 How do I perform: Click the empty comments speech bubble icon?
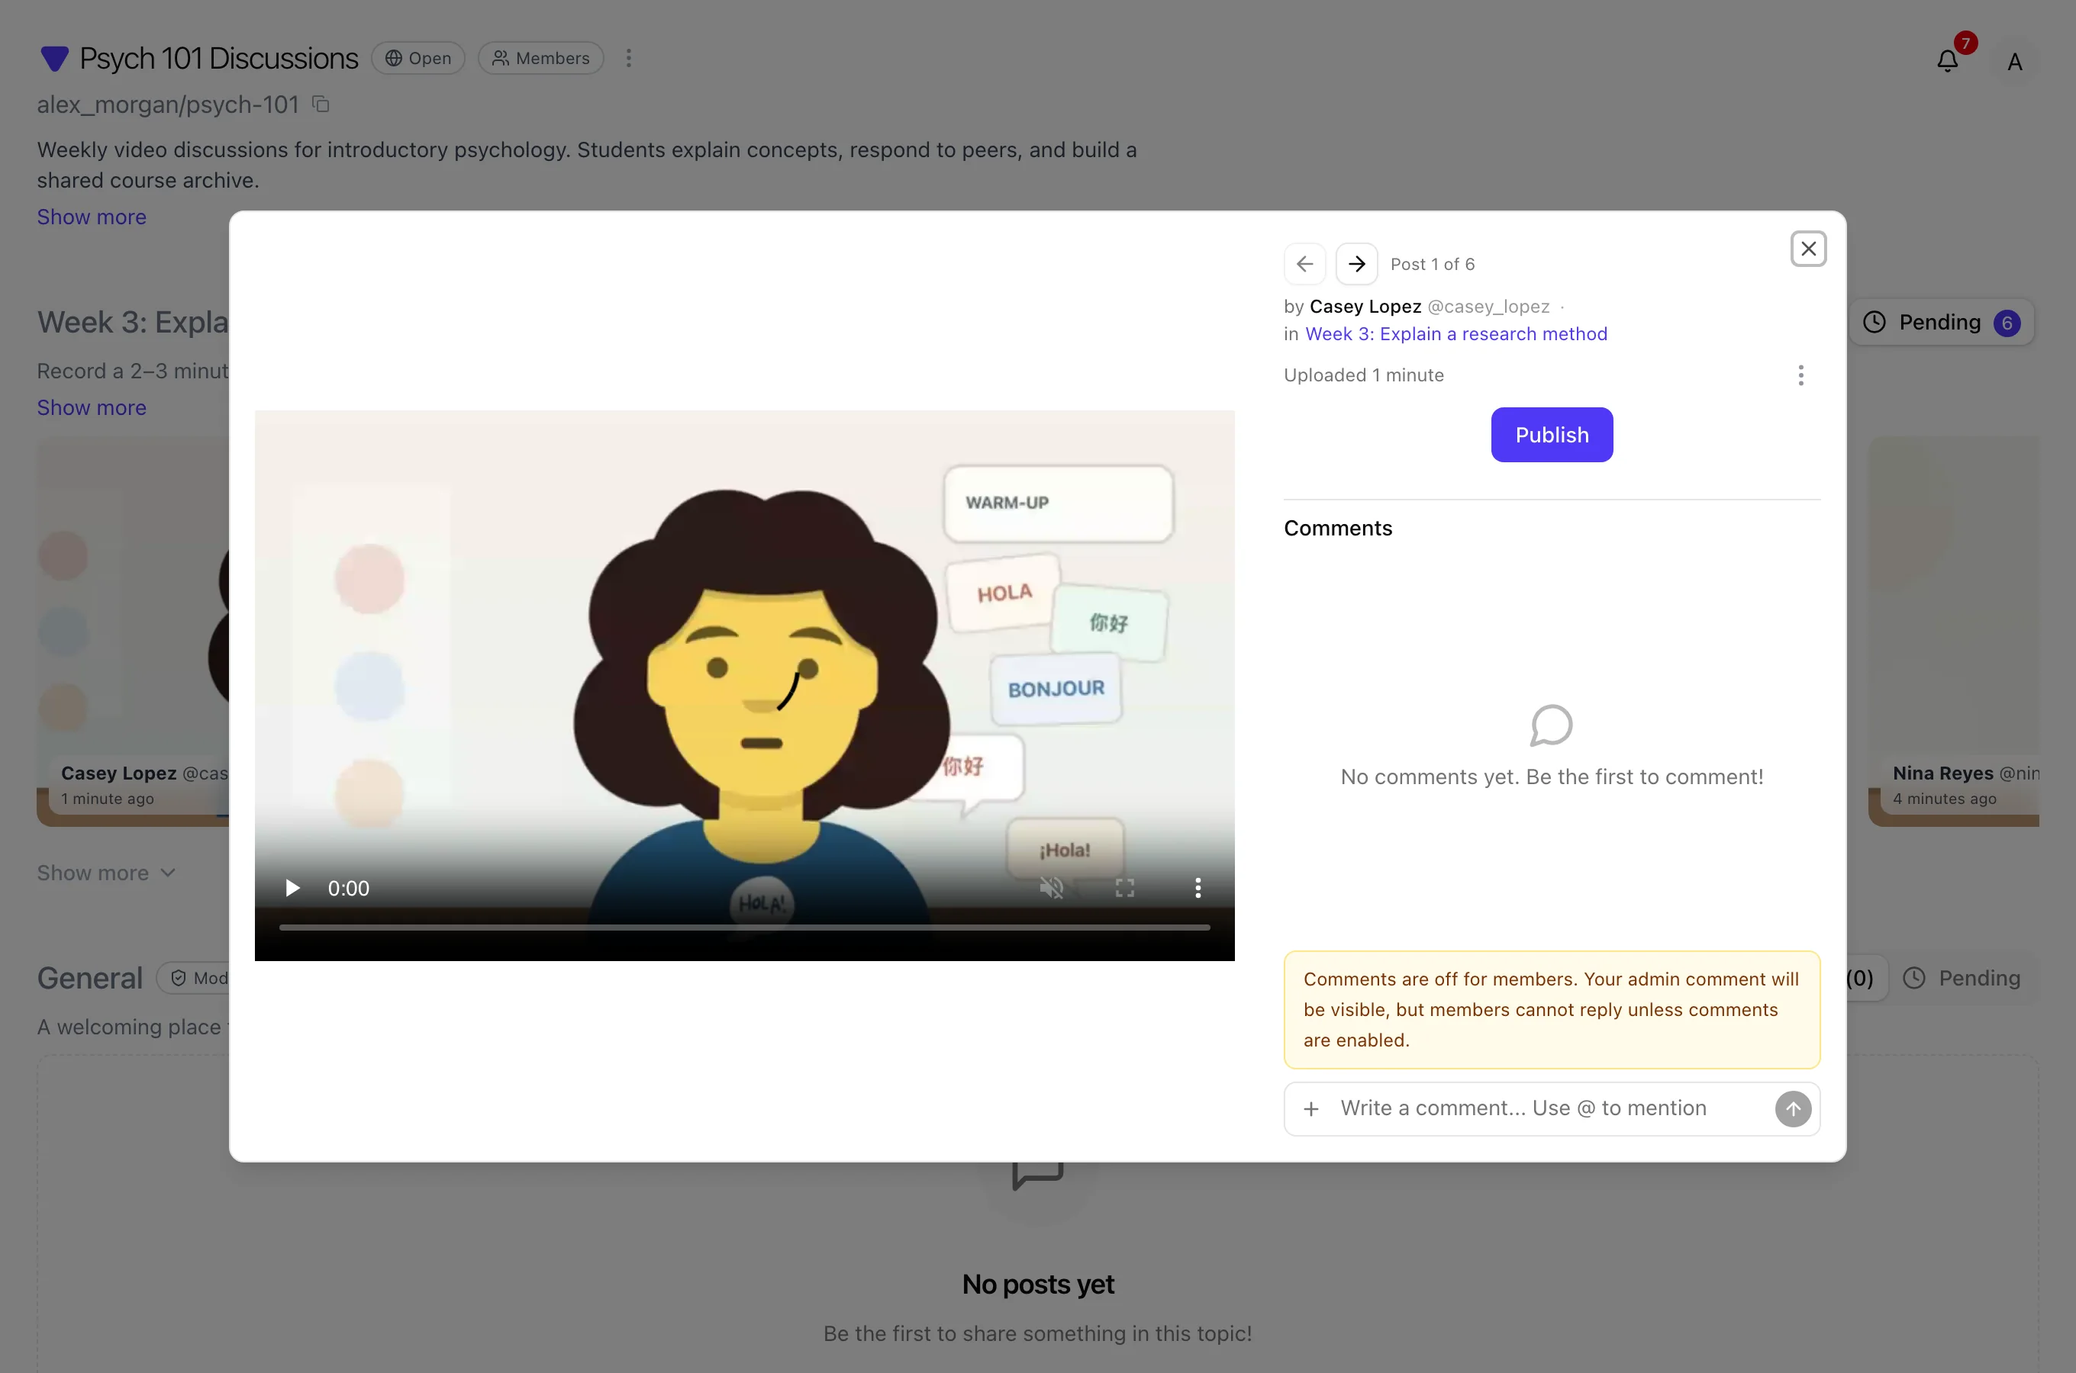tap(1552, 726)
